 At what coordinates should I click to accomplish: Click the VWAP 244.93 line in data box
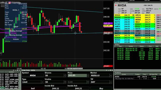pyautogui.click(x=16, y=29)
